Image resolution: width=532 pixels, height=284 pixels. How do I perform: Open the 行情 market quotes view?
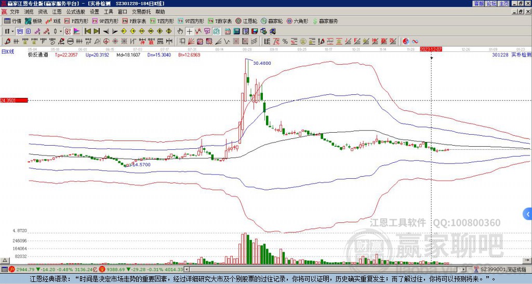coord(12,21)
